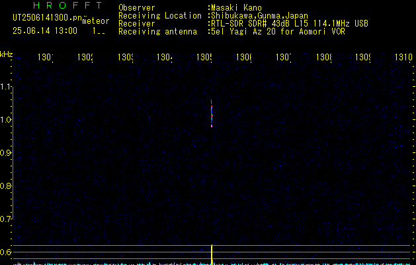Click the yellow intensity spike at the bottom
The image size is (416, 265).
tap(212, 254)
